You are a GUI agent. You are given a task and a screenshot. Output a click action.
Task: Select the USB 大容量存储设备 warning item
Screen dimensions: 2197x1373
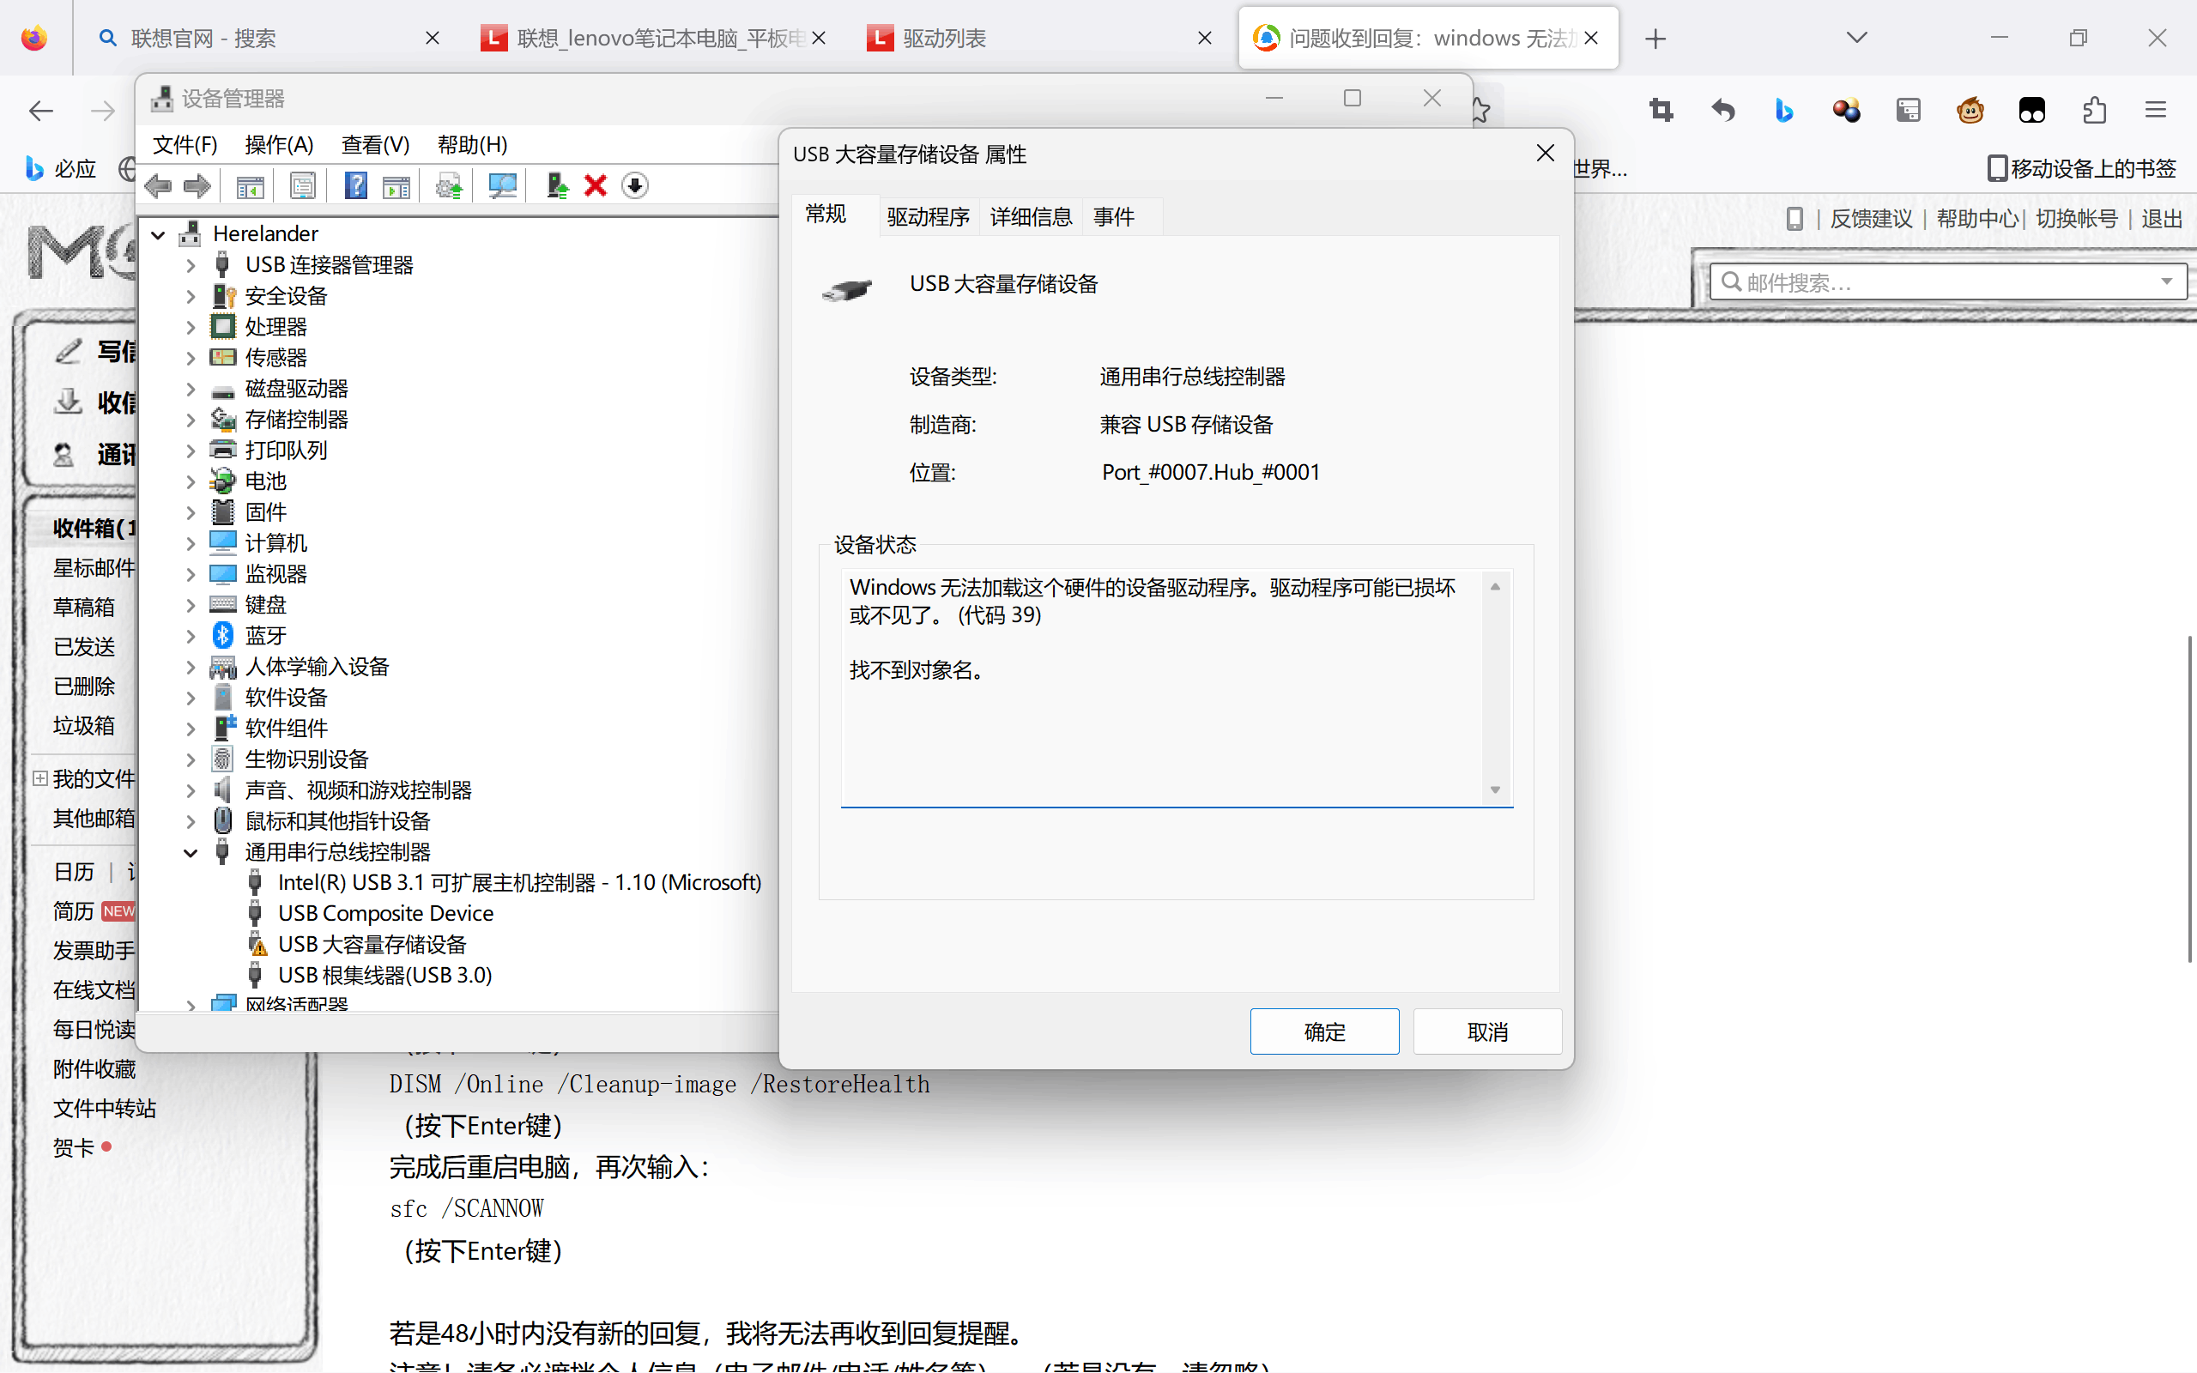372,945
